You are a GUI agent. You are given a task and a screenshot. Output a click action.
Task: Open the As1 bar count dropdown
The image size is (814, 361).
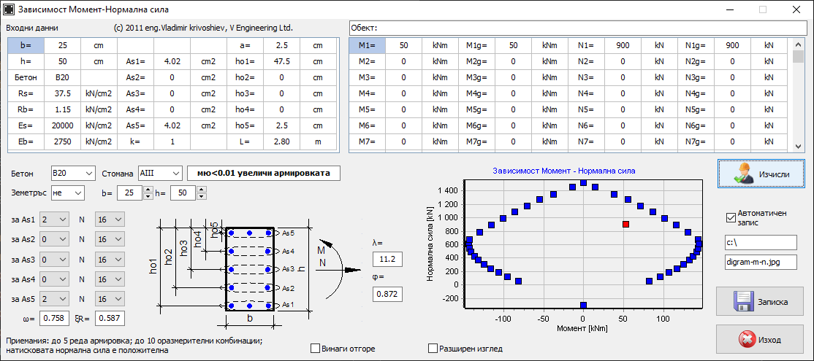coord(55,220)
